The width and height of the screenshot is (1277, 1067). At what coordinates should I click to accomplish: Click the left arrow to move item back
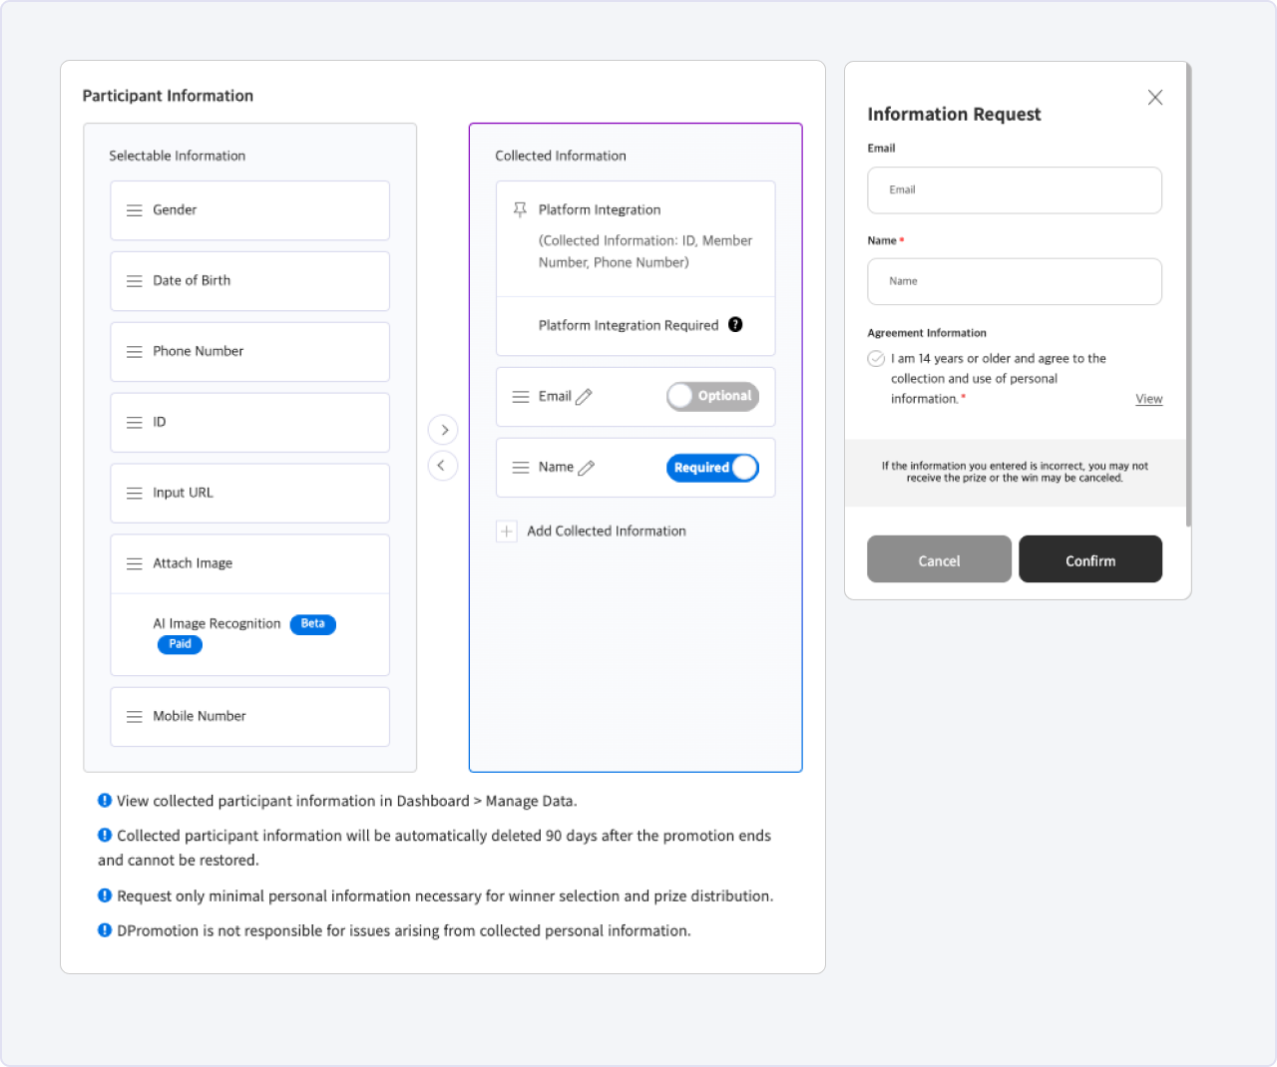pos(443,466)
